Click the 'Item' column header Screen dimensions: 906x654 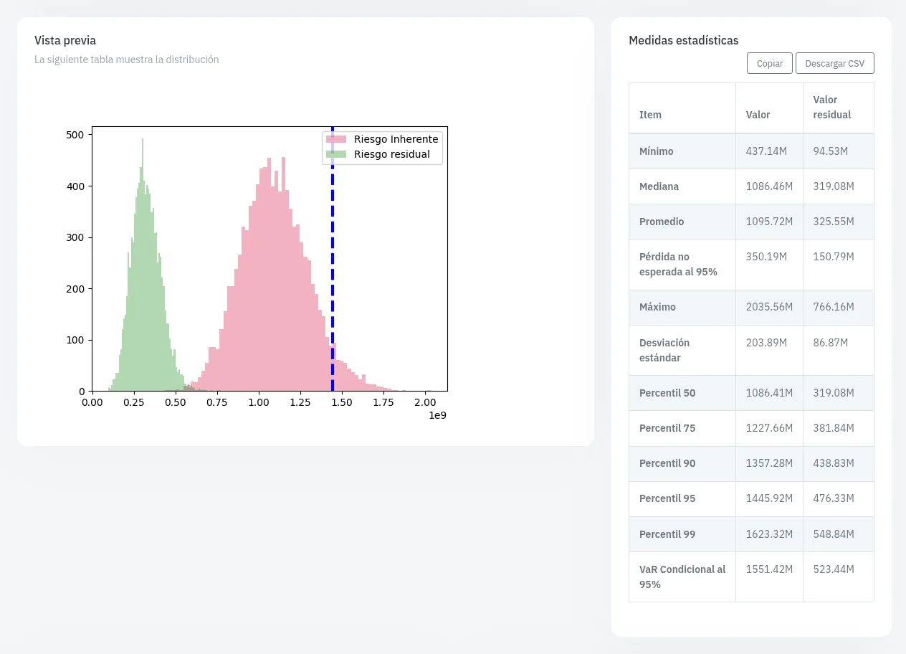coord(650,115)
